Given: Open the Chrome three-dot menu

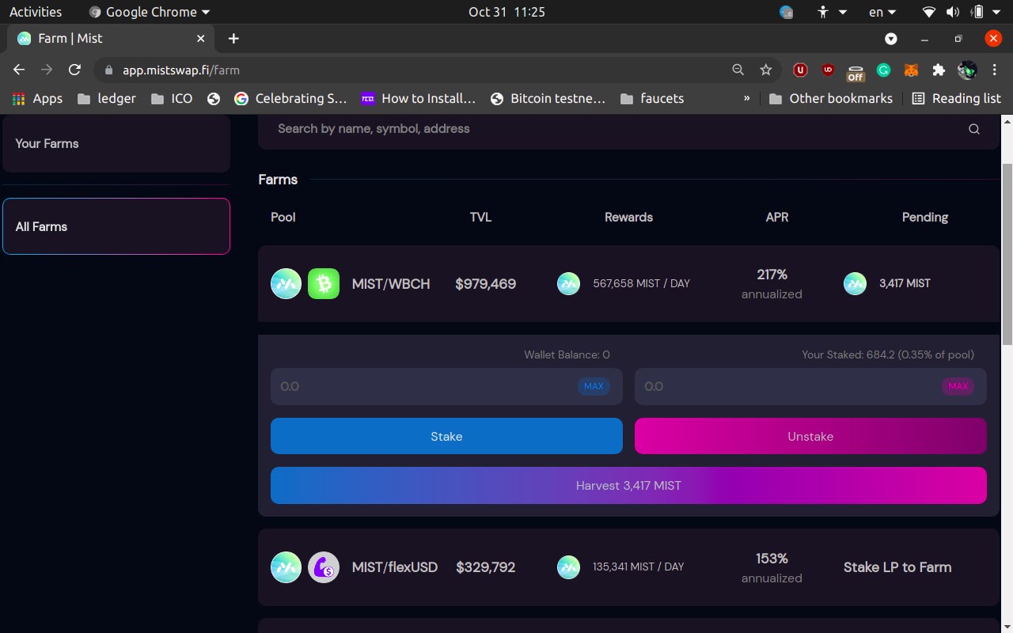Looking at the screenshot, I should [x=994, y=70].
